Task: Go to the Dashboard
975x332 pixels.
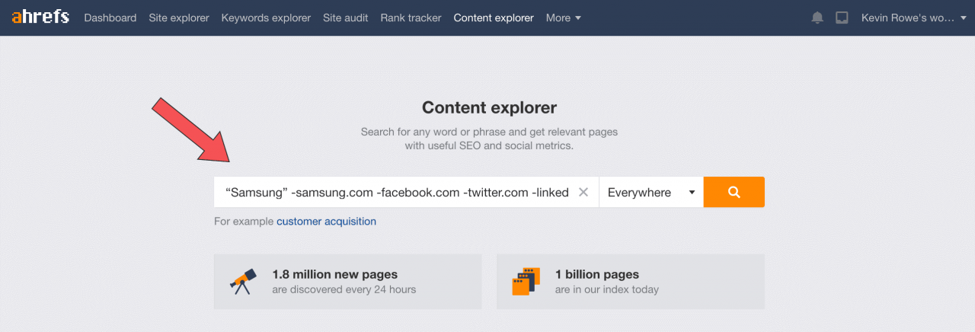Action: pos(110,18)
